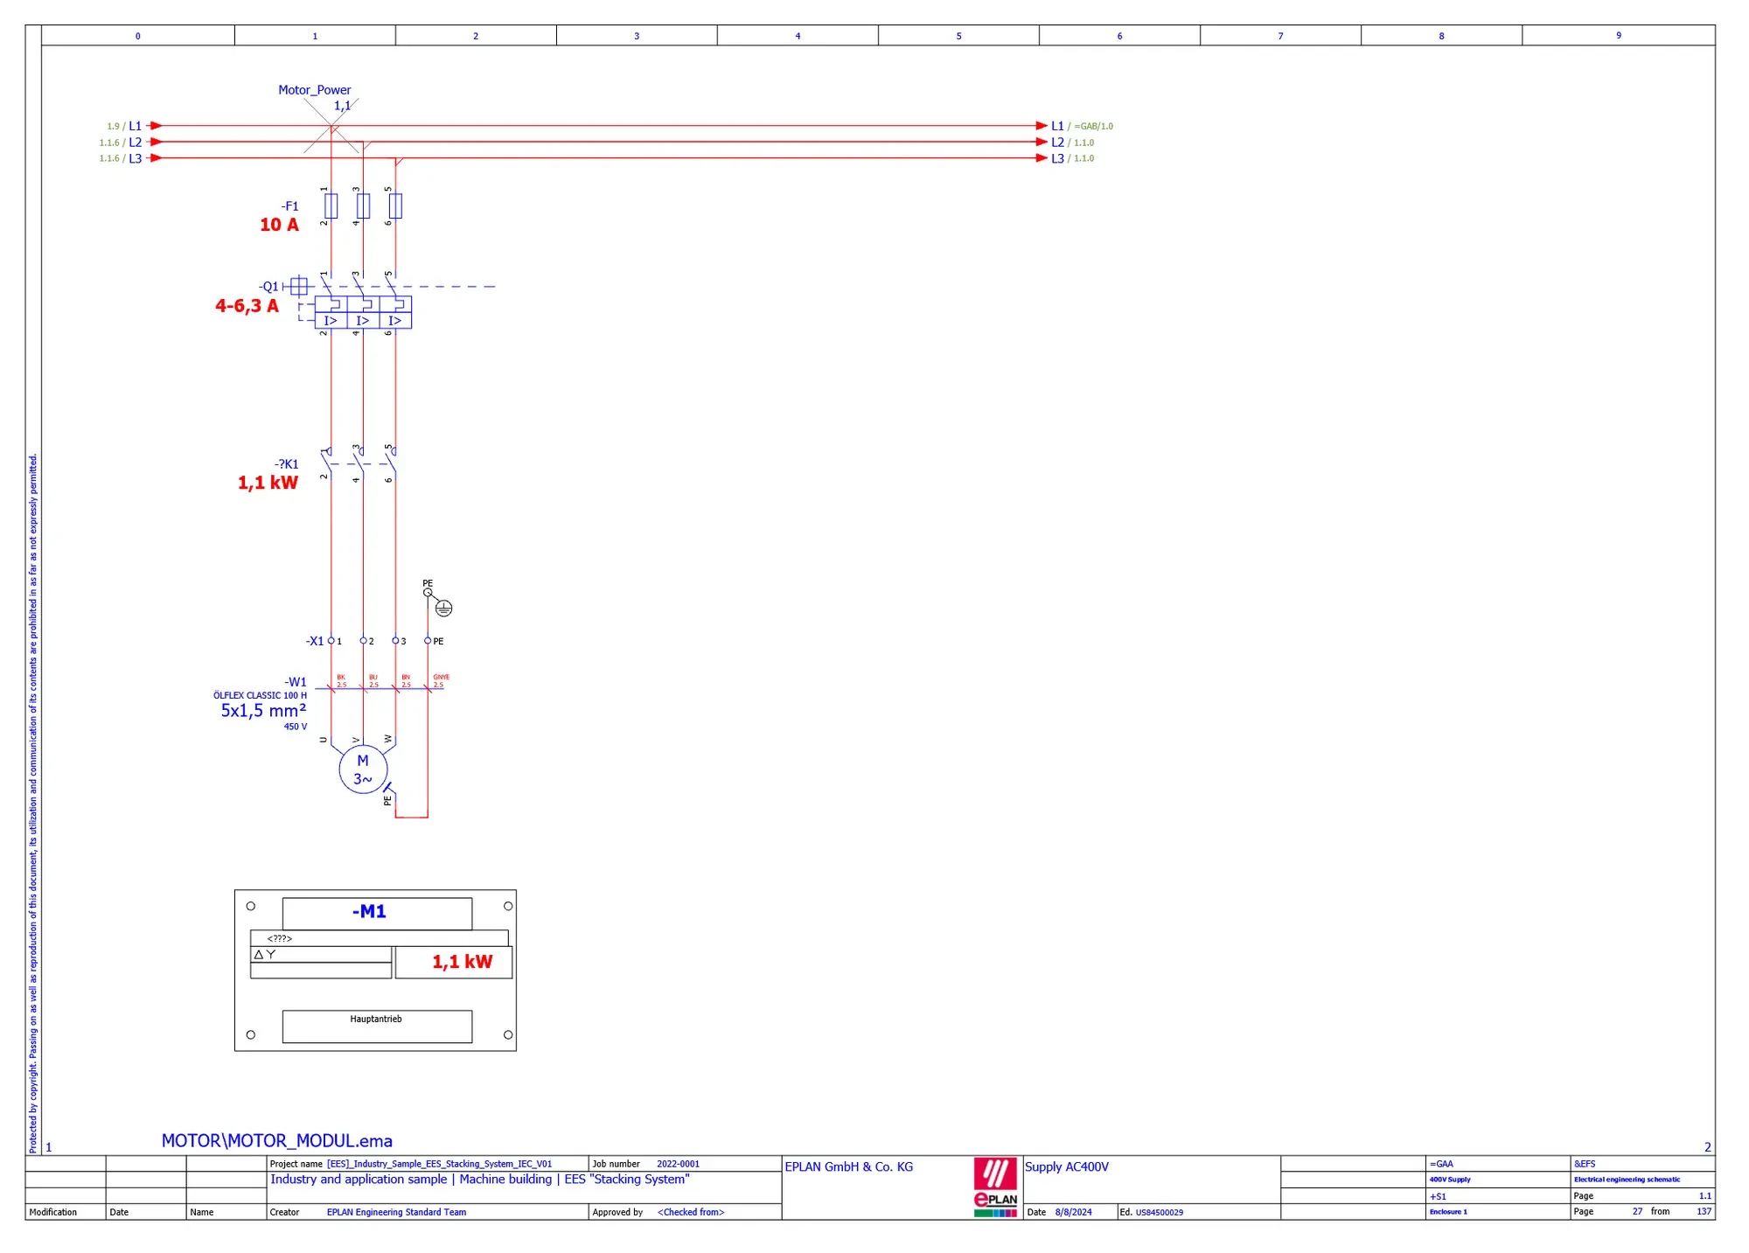Click the incoming L1 arrow on the left

click(156, 126)
